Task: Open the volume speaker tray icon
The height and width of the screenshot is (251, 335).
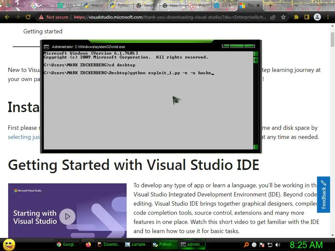Action: coord(278,245)
